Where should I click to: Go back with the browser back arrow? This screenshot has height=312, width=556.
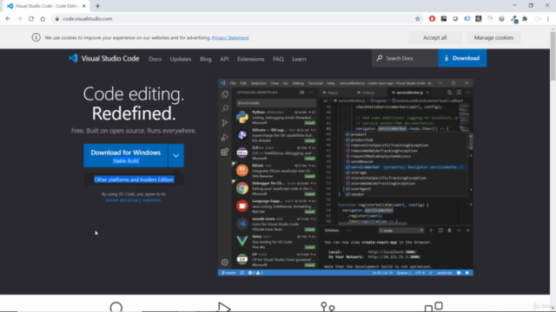pos(8,19)
